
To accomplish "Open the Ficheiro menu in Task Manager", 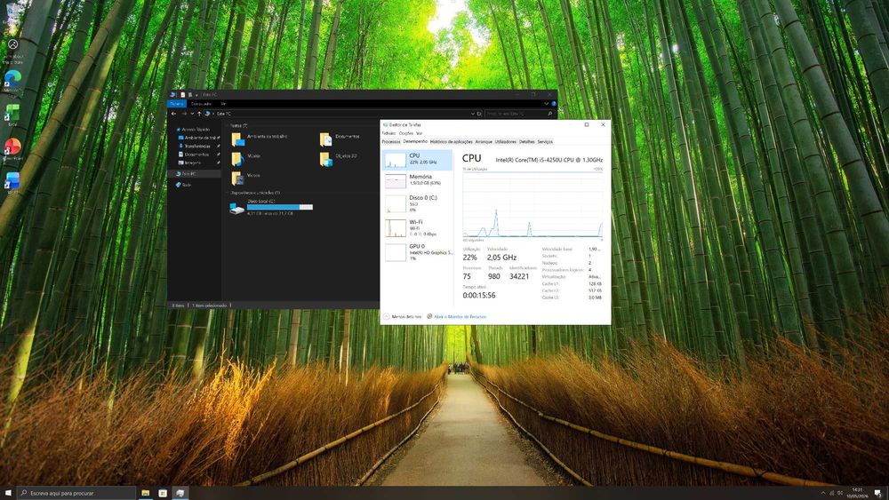I will tap(389, 133).
